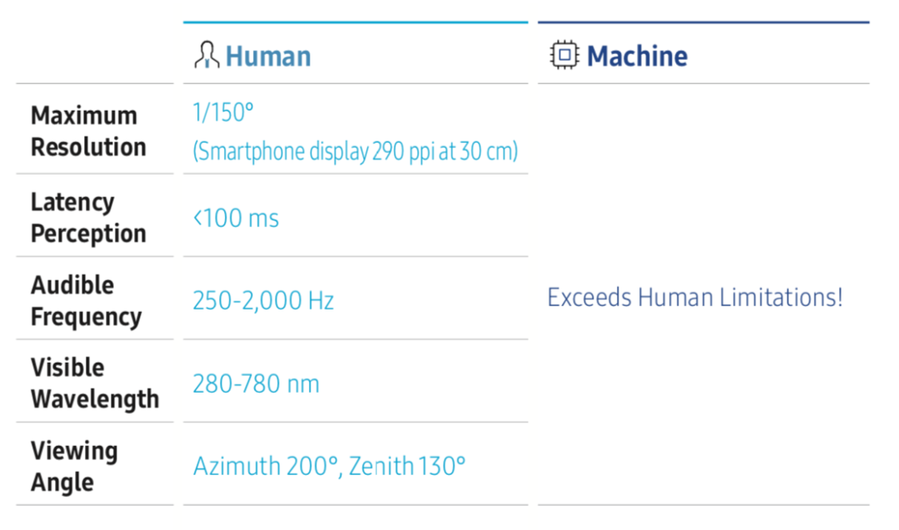Select the 250-2,000 Hz frequency value

coord(263,301)
